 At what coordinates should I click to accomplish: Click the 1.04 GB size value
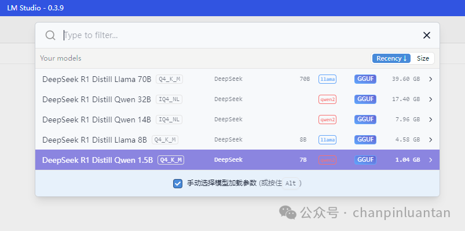click(408, 160)
